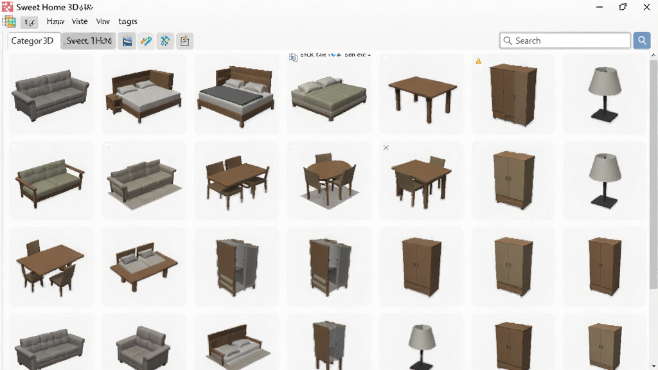Select the gray sofa on a rug
Screen dimensions: 658x370
tap(144, 181)
